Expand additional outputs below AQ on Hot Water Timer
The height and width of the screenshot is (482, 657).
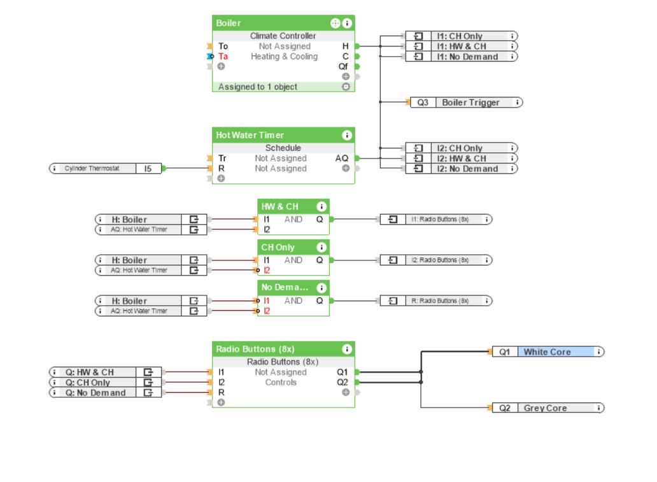click(x=346, y=169)
